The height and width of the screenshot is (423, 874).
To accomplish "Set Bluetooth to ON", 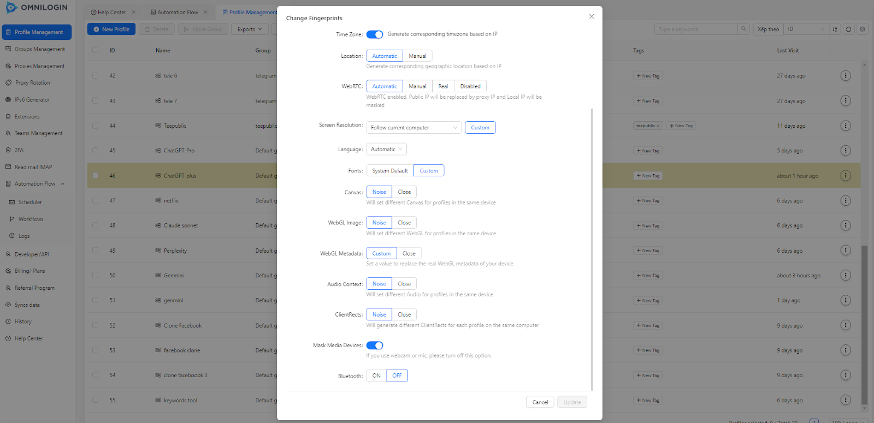I will click(x=376, y=376).
